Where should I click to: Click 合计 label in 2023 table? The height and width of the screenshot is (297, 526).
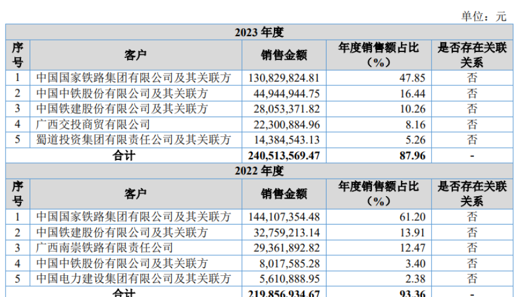tap(124, 156)
